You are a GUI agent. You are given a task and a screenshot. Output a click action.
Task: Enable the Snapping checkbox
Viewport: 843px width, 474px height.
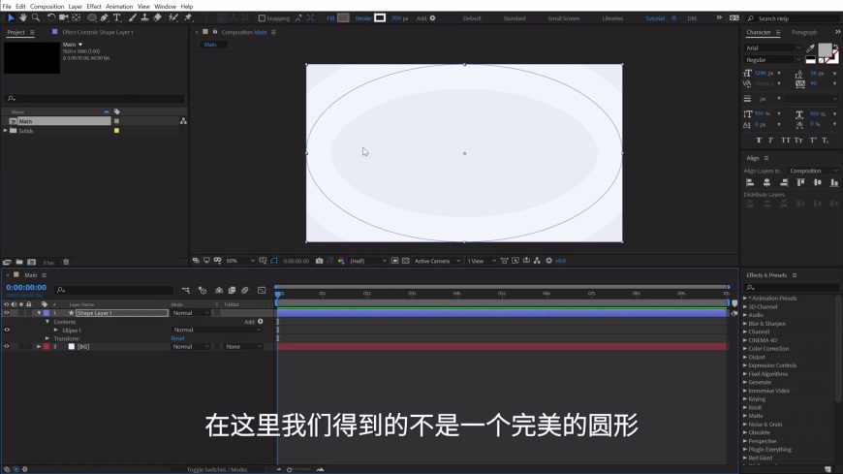262,18
